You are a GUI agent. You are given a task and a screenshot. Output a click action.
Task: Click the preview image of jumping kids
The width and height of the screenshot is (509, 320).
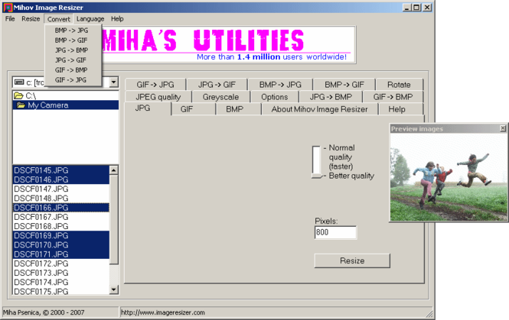pos(449,177)
